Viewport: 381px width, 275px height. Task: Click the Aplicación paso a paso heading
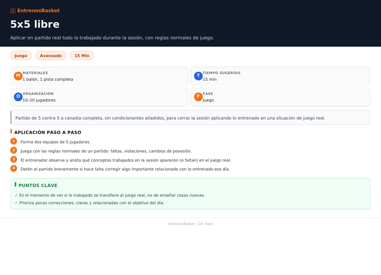[47, 132]
